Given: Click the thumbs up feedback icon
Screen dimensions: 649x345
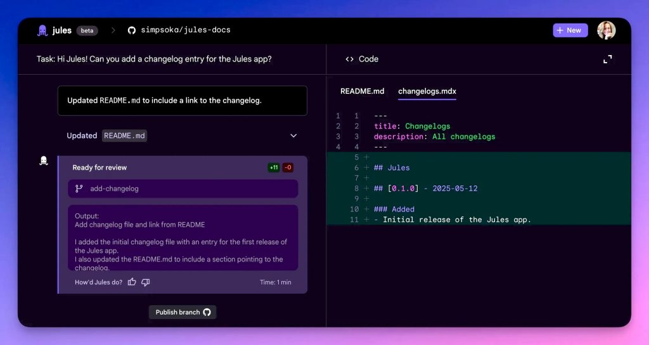Looking at the screenshot, I should click(x=132, y=282).
